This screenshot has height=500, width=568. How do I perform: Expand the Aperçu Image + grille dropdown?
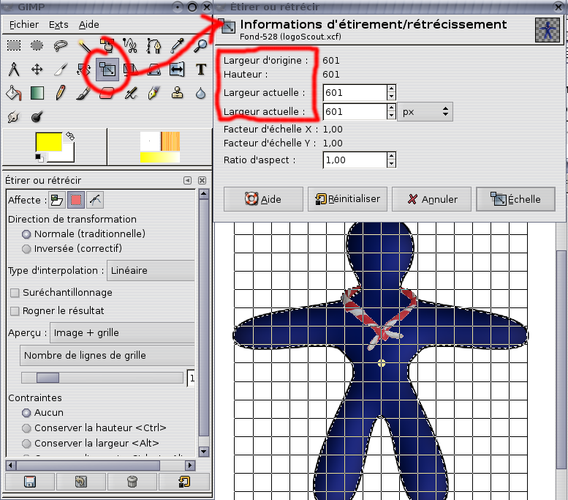122,333
